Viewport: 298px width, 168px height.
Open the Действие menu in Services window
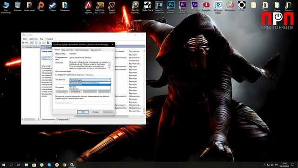pyautogui.click(x=34, y=39)
